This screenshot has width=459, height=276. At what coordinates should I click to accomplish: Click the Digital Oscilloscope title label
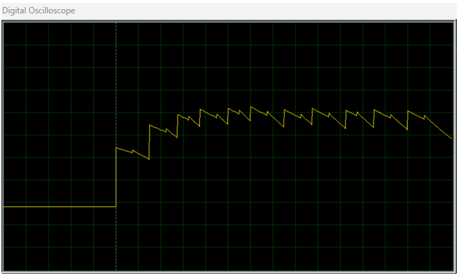click(x=39, y=11)
